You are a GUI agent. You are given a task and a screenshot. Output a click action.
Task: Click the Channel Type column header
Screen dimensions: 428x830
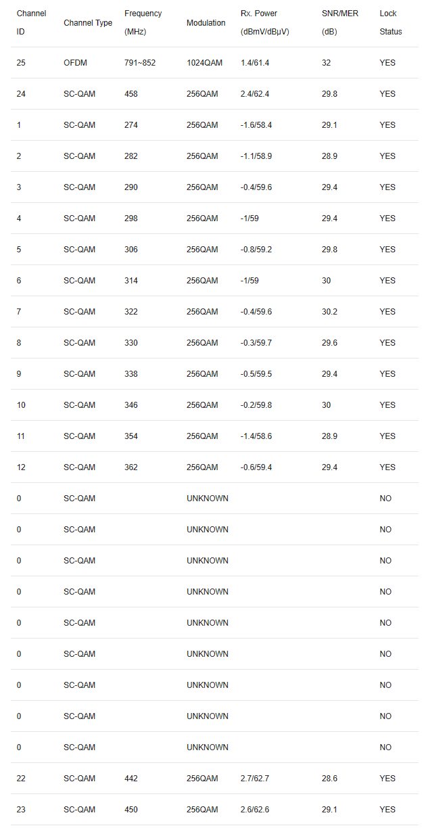tap(88, 23)
